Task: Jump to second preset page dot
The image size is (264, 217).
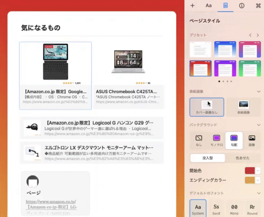Action: click(223, 81)
